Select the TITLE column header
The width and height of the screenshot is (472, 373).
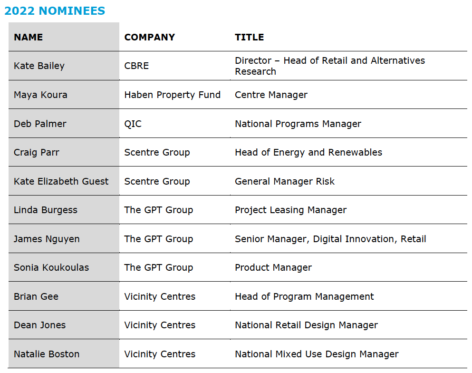(x=250, y=37)
